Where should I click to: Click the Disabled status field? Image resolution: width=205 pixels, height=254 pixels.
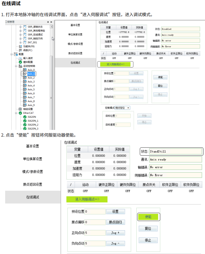180,29
